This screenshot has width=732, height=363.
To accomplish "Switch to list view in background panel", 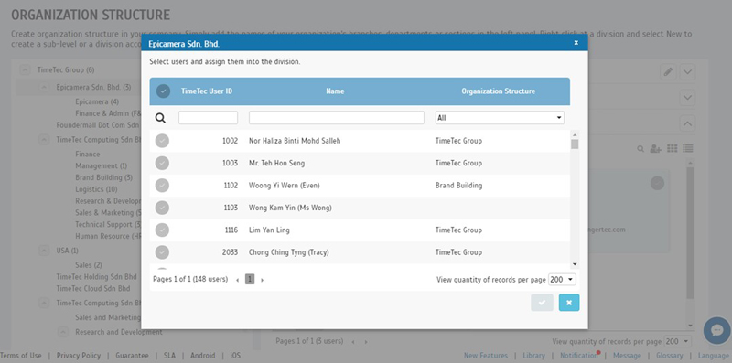I will 688,148.
